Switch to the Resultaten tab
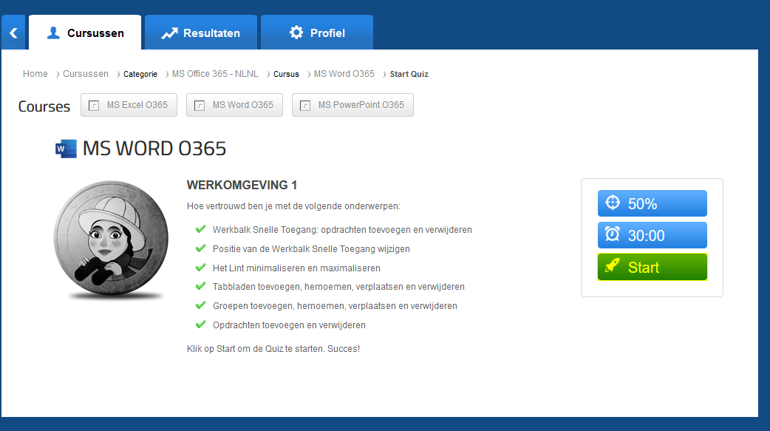This screenshot has height=431, width=770. [201, 33]
